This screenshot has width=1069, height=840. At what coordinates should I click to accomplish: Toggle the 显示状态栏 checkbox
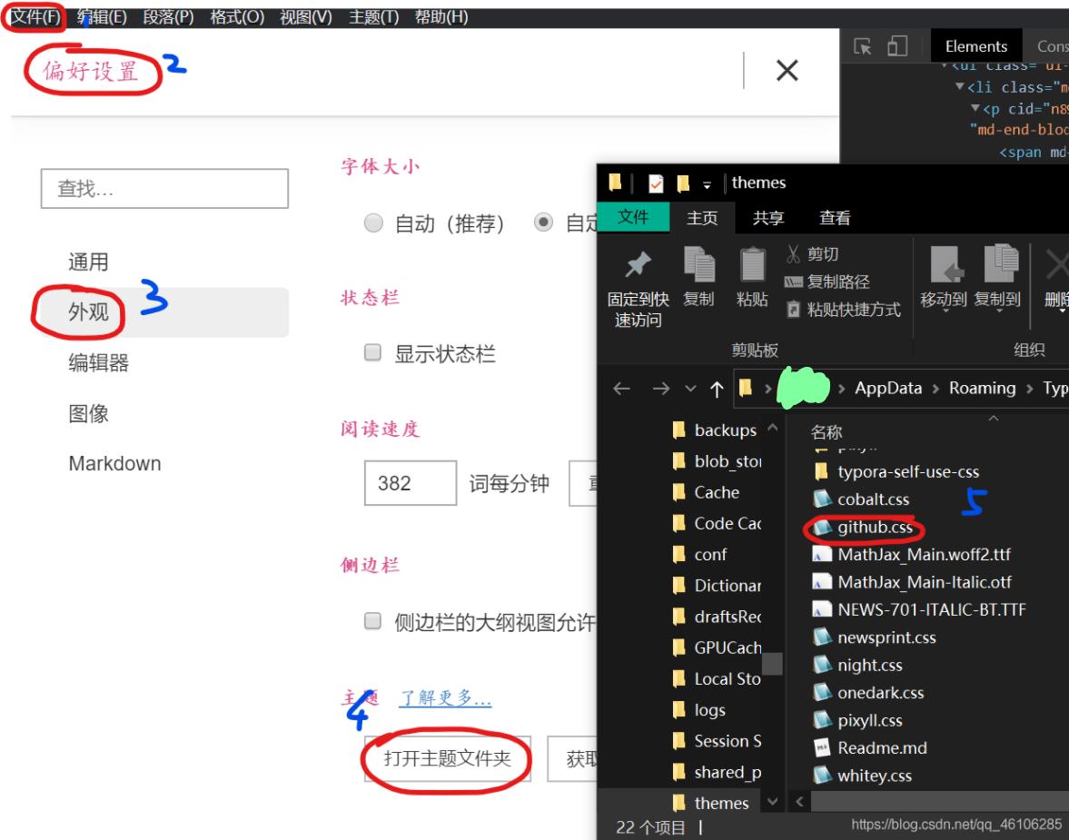[x=372, y=352]
